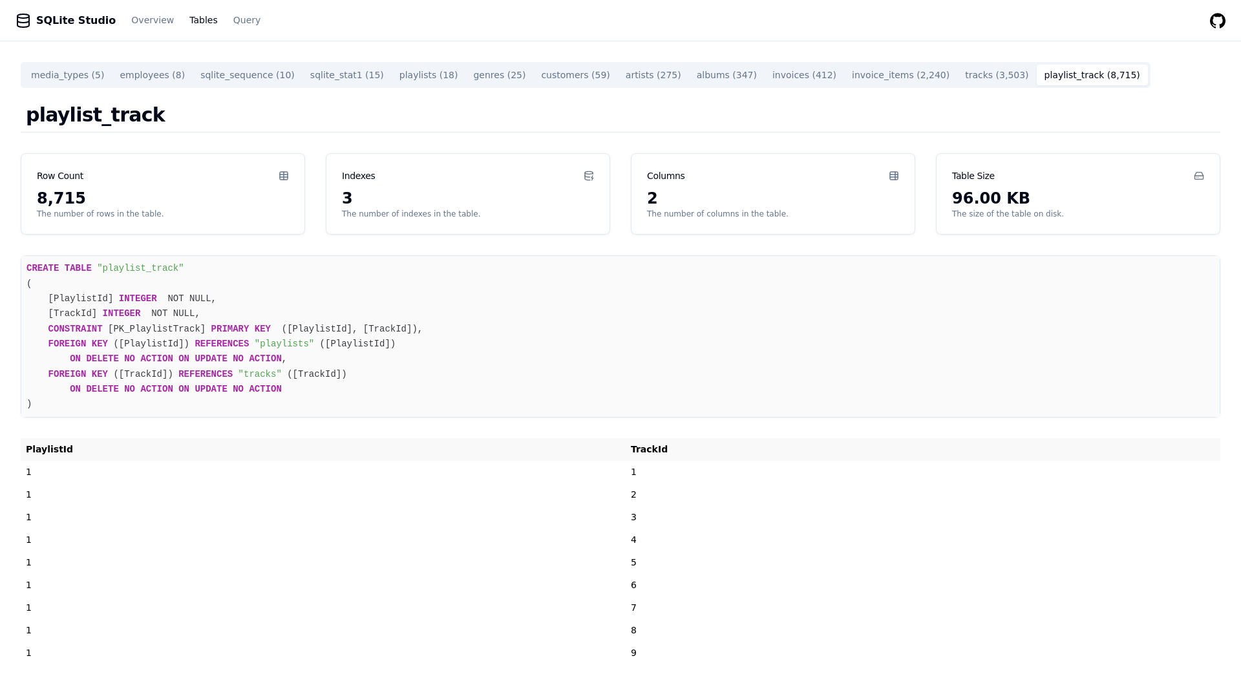The image size is (1241, 698).
Task: Click the Table Size disk icon
Action: point(1199,176)
